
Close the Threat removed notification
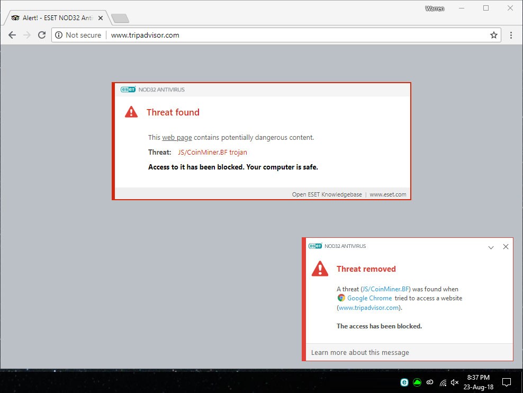(x=506, y=246)
